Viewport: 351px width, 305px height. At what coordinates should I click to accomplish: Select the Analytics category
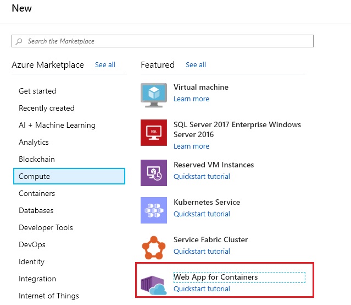[x=34, y=142]
